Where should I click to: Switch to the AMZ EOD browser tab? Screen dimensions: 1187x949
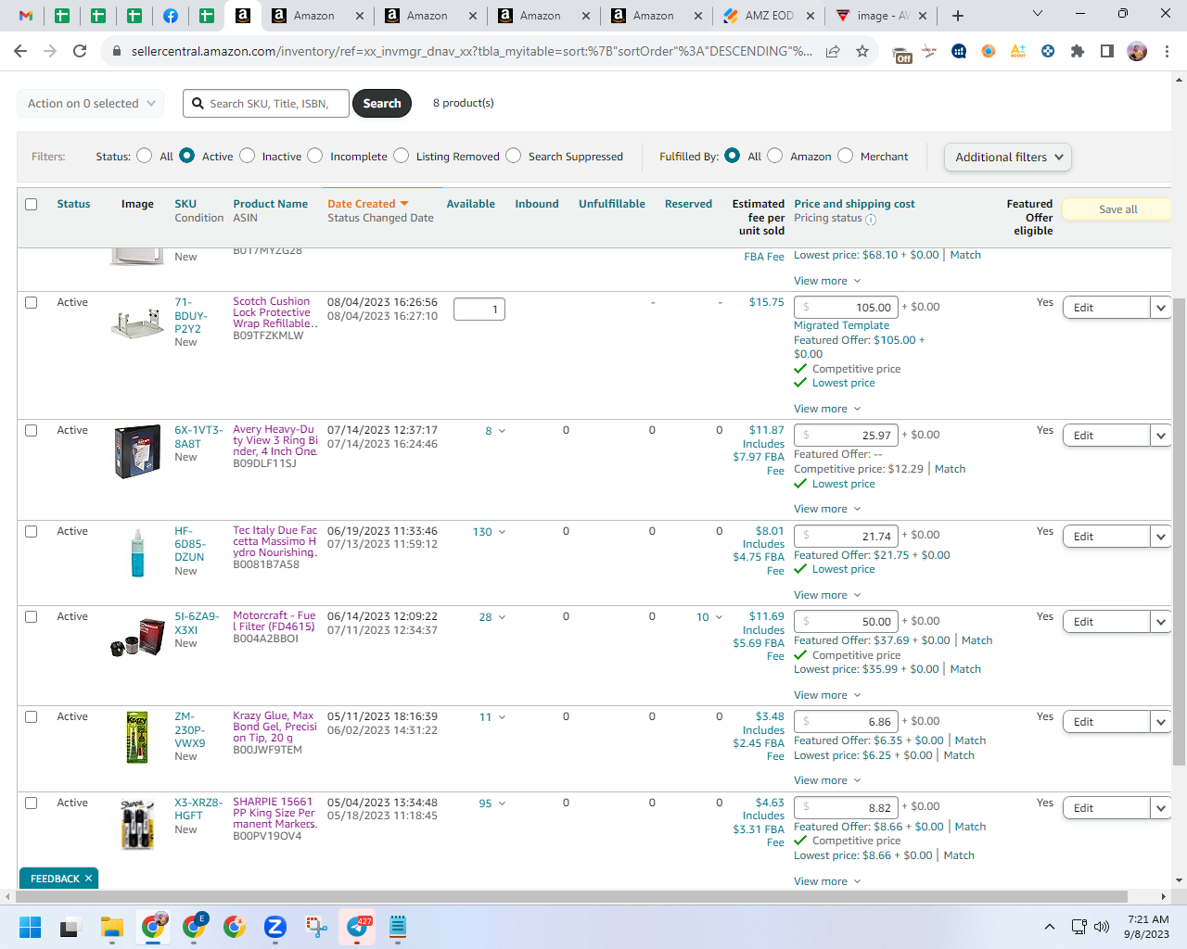pos(769,16)
